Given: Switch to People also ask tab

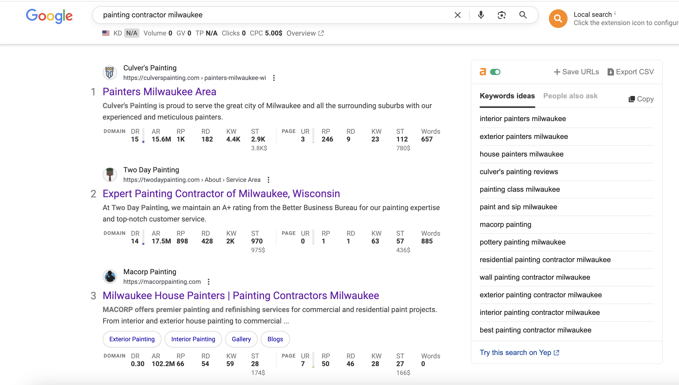Looking at the screenshot, I should click(x=570, y=96).
